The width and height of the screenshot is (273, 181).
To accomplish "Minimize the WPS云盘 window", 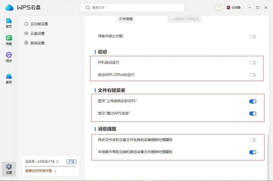I will point(250,8).
